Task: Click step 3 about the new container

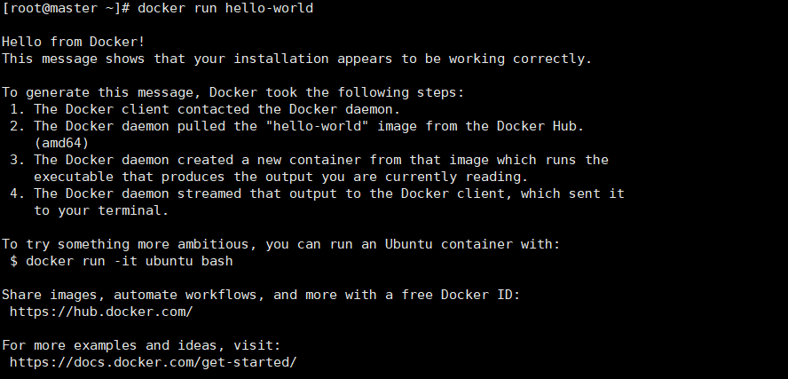Action: pyautogui.click(x=309, y=160)
